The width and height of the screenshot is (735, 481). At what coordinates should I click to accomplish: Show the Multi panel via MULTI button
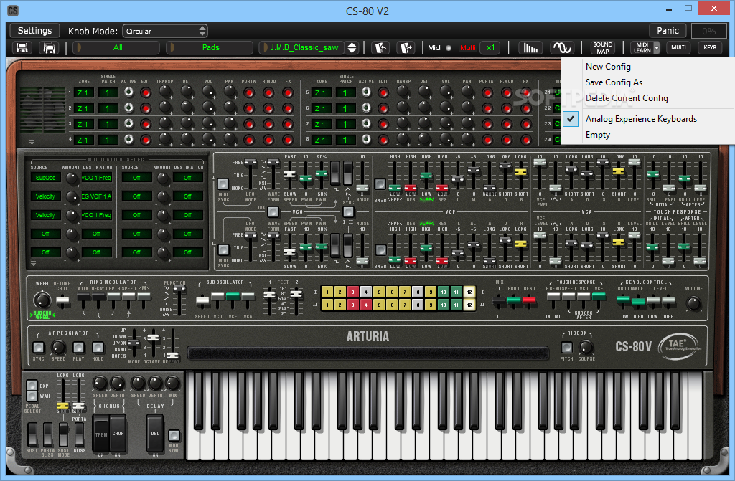[678, 48]
